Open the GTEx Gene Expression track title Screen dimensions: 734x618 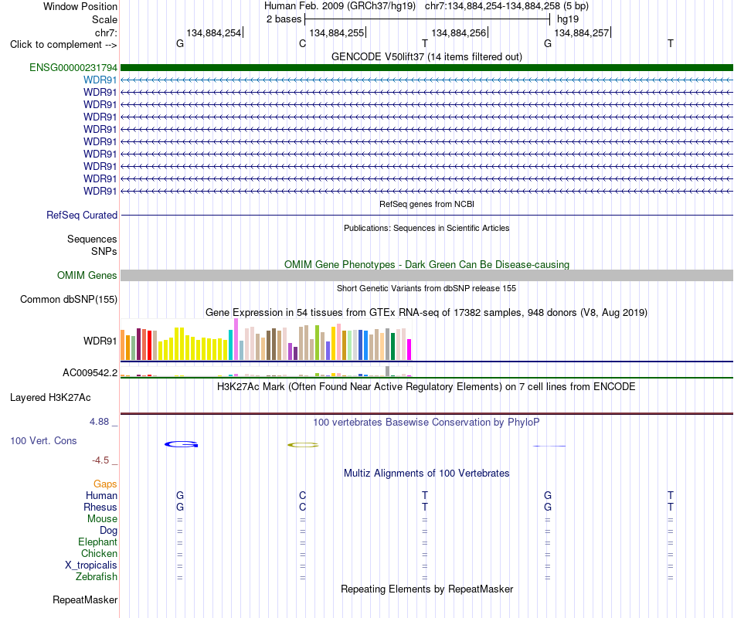click(x=426, y=312)
